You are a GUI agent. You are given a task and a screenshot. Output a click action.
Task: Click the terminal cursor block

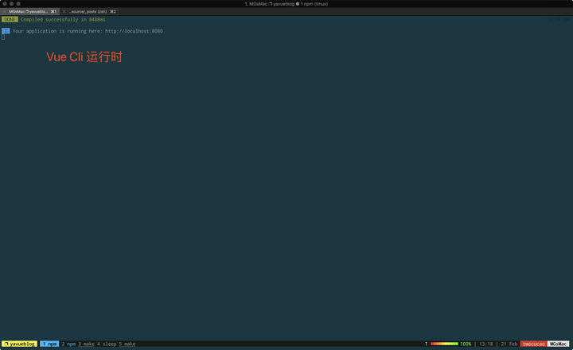3,37
